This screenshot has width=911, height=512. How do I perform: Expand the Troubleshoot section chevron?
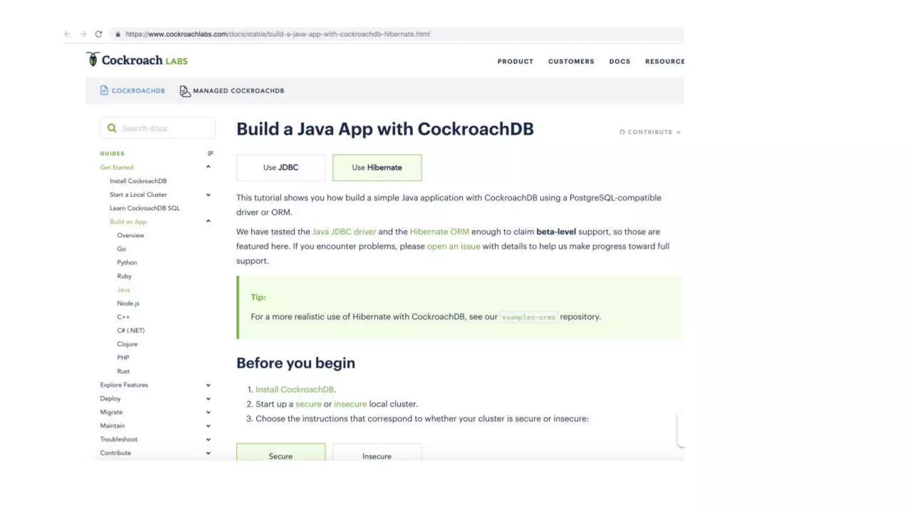point(208,440)
